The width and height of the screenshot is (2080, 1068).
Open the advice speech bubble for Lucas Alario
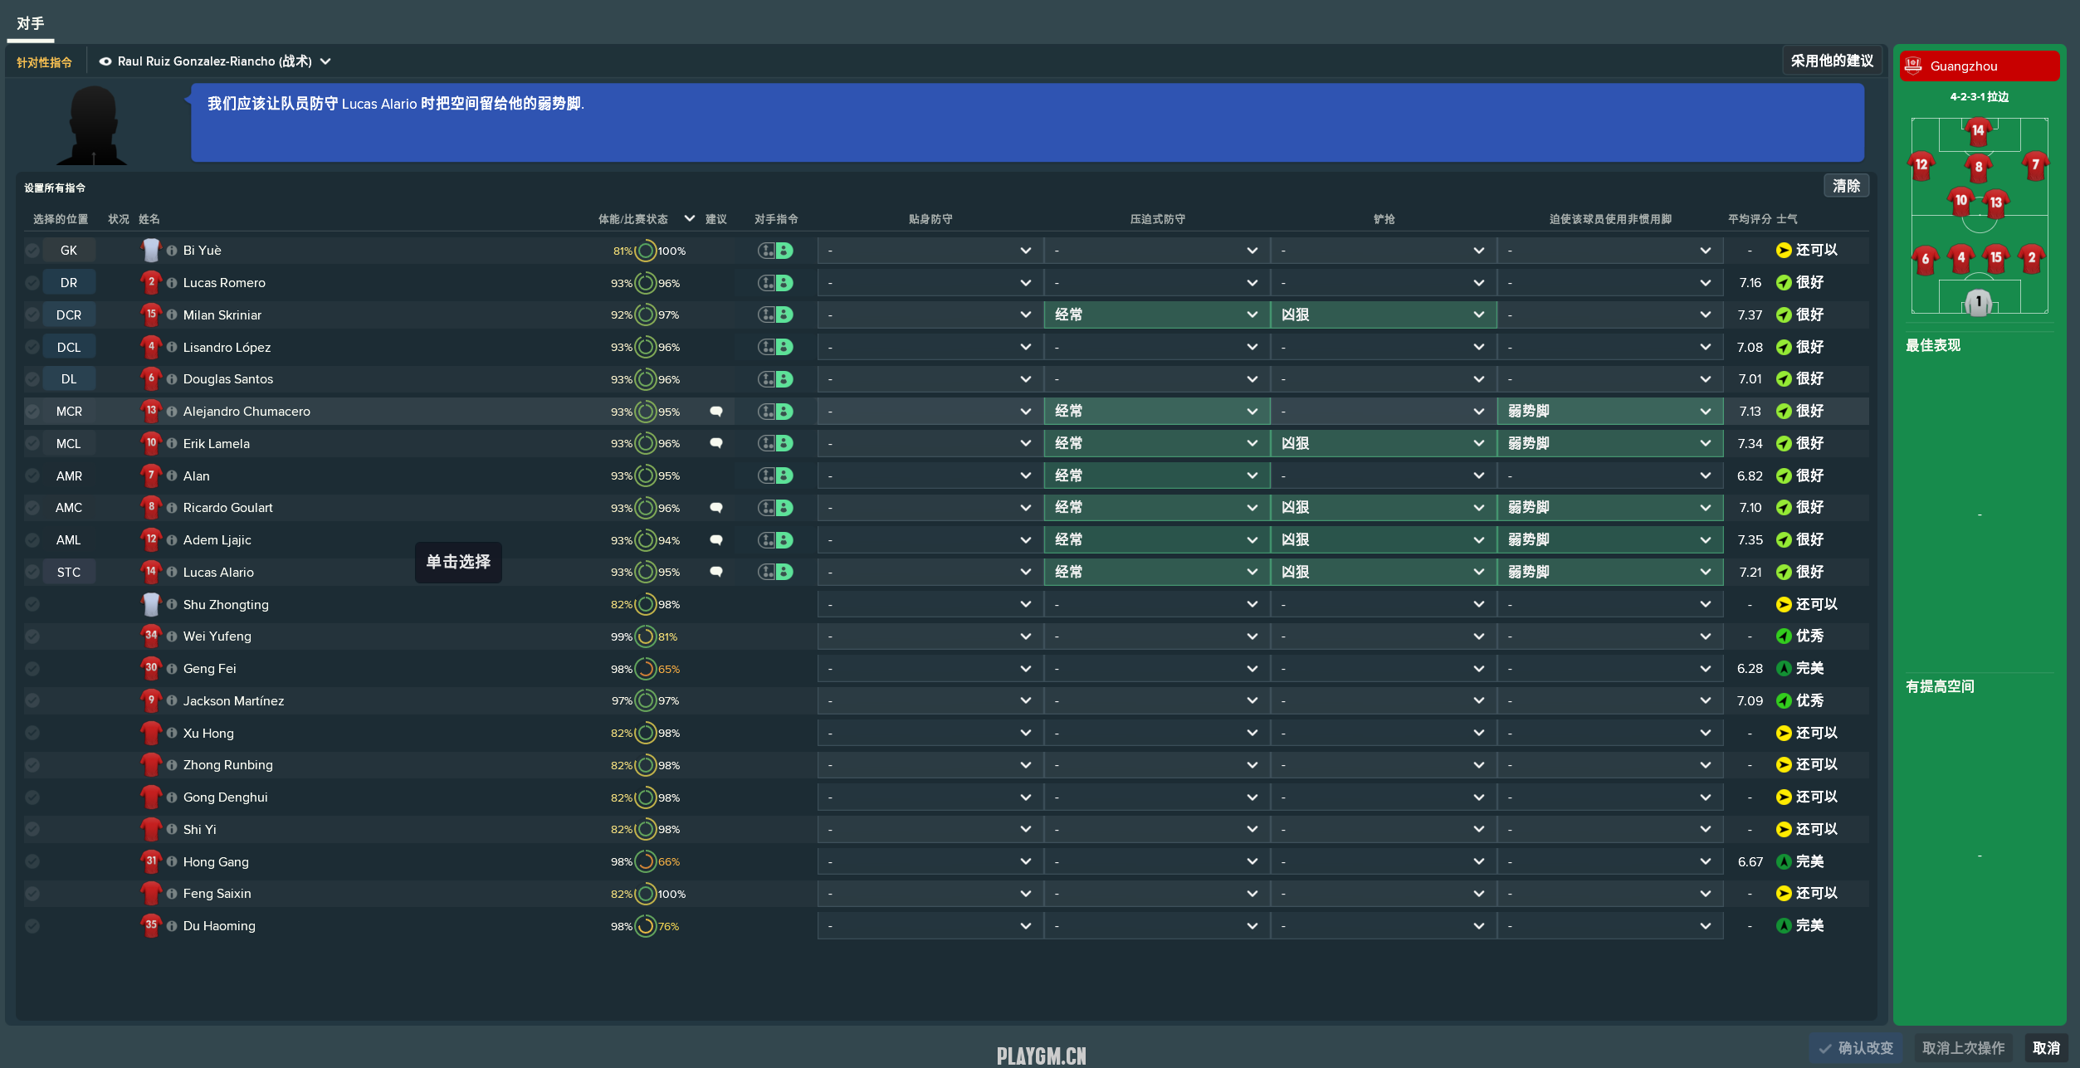click(716, 572)
